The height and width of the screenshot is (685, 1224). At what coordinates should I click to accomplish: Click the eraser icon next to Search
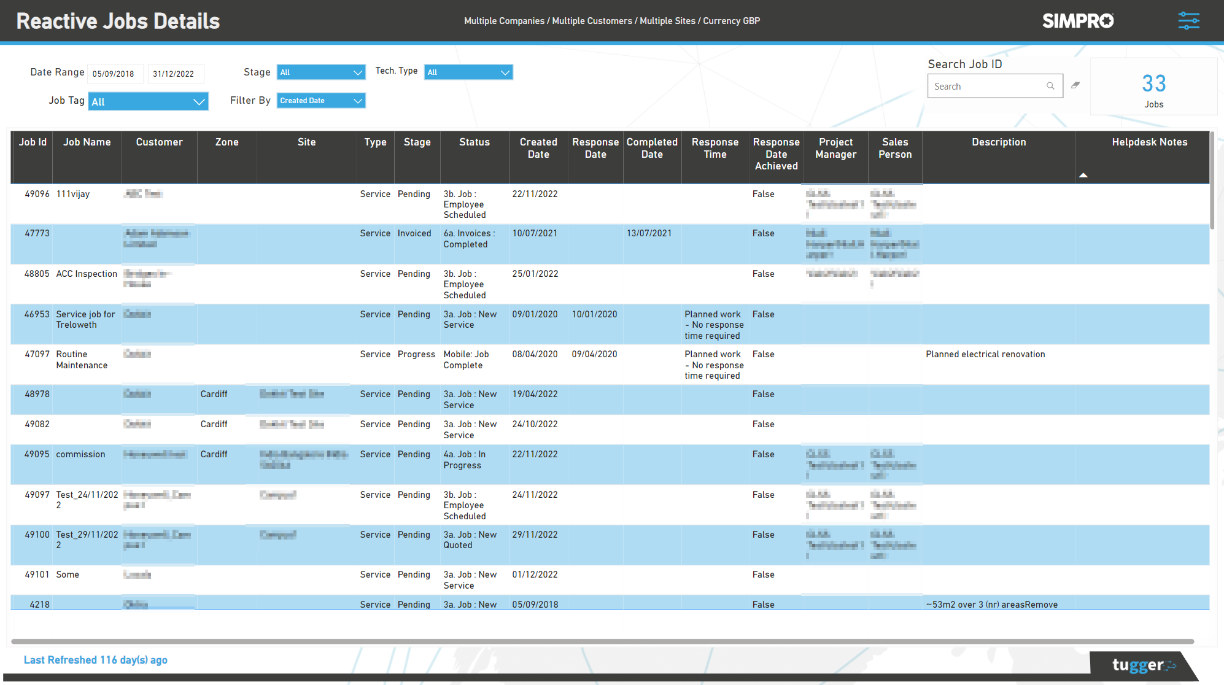coord(1075,85)
